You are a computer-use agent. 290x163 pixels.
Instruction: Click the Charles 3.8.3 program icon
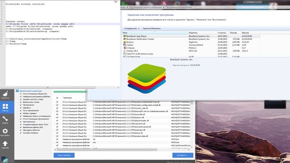click(x=125, y=51)
